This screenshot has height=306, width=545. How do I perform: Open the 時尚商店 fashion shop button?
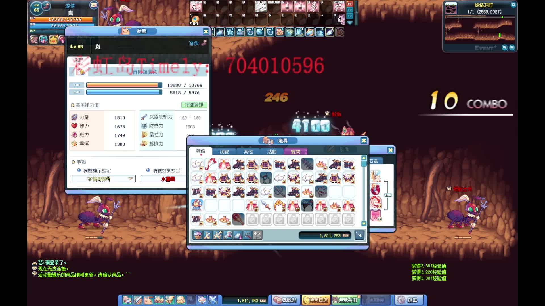pyautogui.click(x=316, y=300)
